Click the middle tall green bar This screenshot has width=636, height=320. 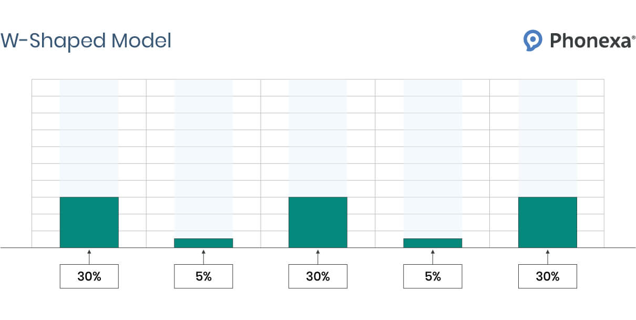click(x=318, y=222)
